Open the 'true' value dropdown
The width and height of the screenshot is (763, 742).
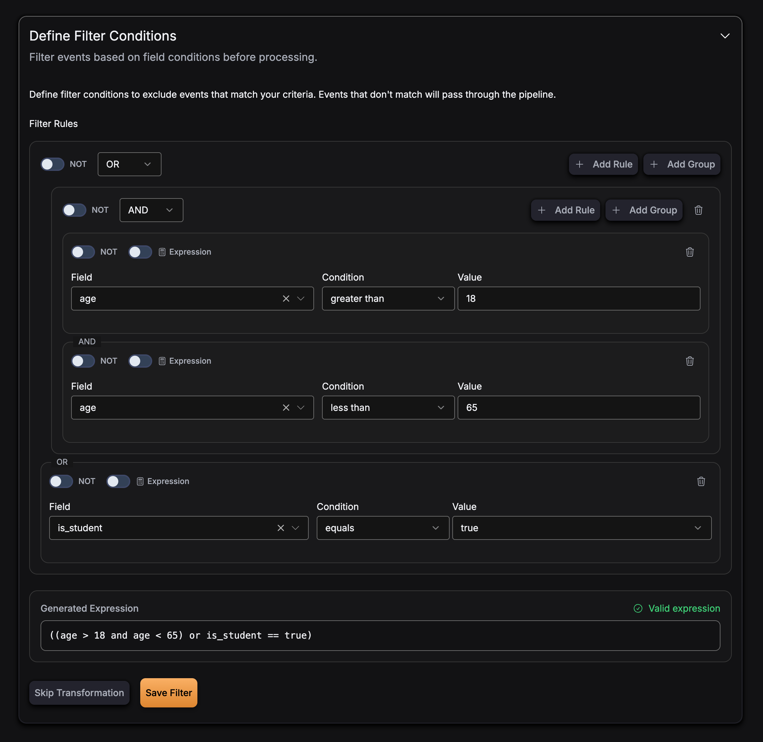pyautogui.click(x=582, y=528)
